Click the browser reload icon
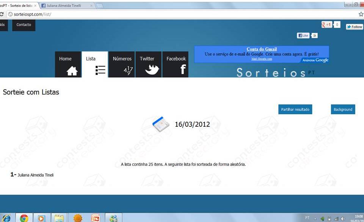Screen dimensions: 364x222 pos(2,14)
